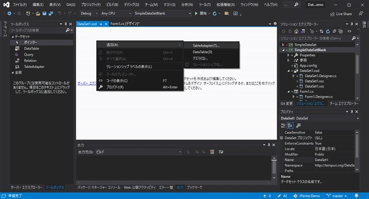Image resolution: width=369 pixels, height=199 pixels.
Task: Click the collapse all icon in Solution Explorer
Action: [x=334, y=31]
